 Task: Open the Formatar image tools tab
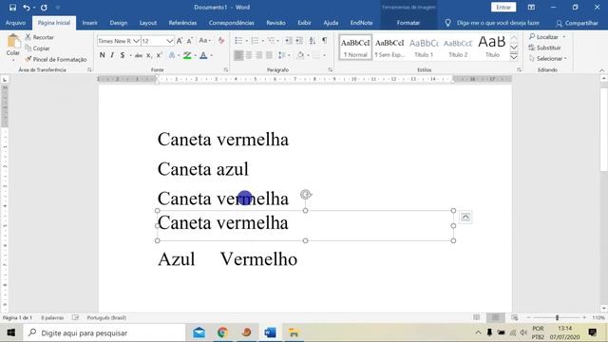(408, 23)
